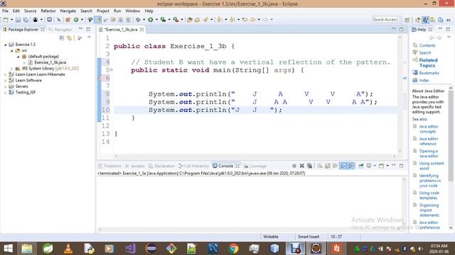This screenshot has width=455, height=255.
Task: Open the Navigate menu
Action: click(68, 11)
